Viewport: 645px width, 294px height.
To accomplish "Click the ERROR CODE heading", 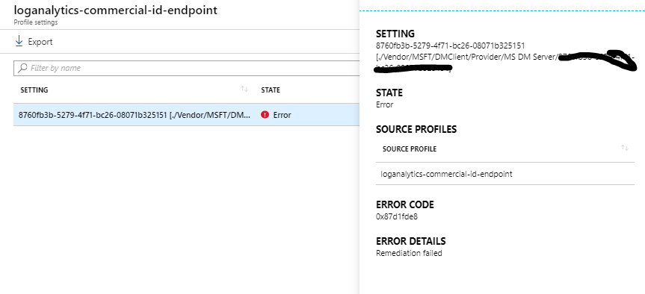I will pyautogui.click(x=405, y=204).
